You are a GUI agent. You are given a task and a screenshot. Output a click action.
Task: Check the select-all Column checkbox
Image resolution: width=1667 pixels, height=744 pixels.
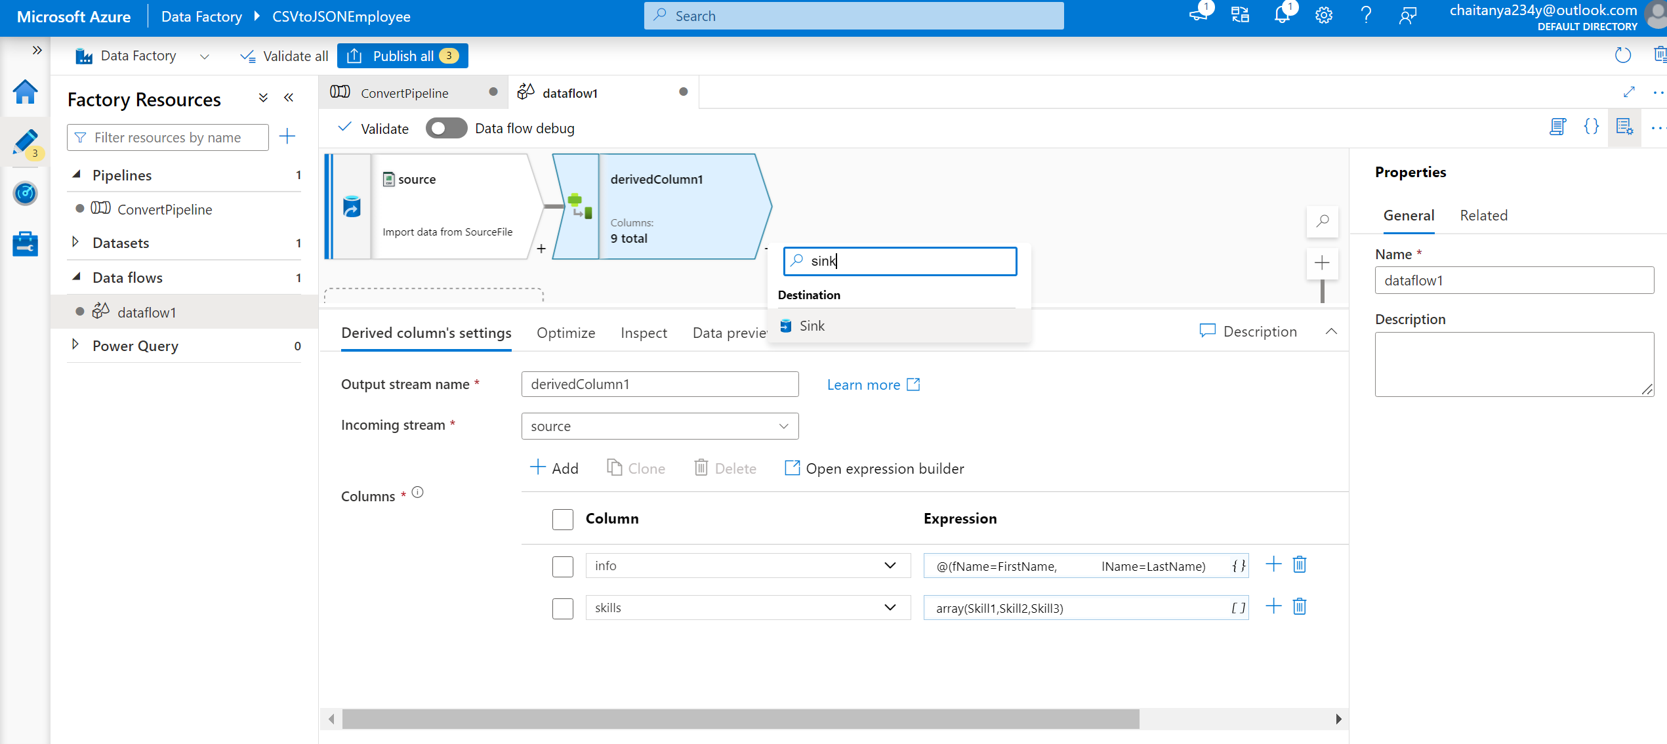(562, 519)
